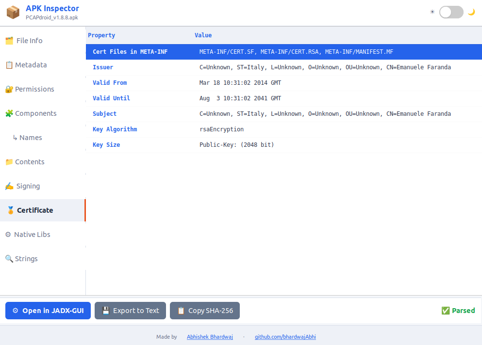
Task: Select the Cert Files in META-INF row
Action: (284, 52)
